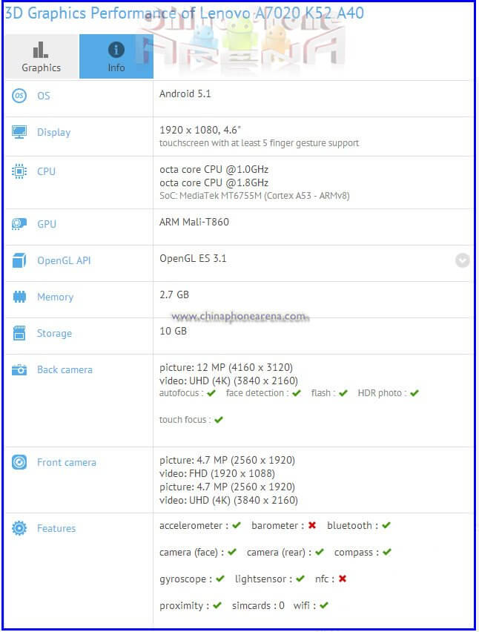This screenshot has height=632, width=479.
Task: Open the Info tab
Action: tap(116, 56)
